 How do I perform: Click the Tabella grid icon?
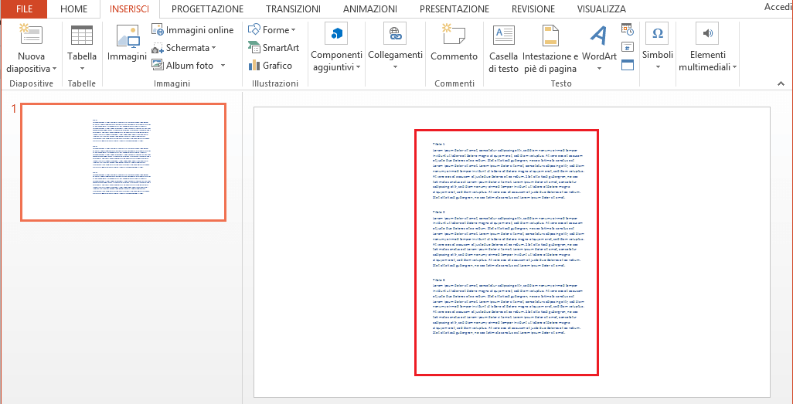coord(81,36)
